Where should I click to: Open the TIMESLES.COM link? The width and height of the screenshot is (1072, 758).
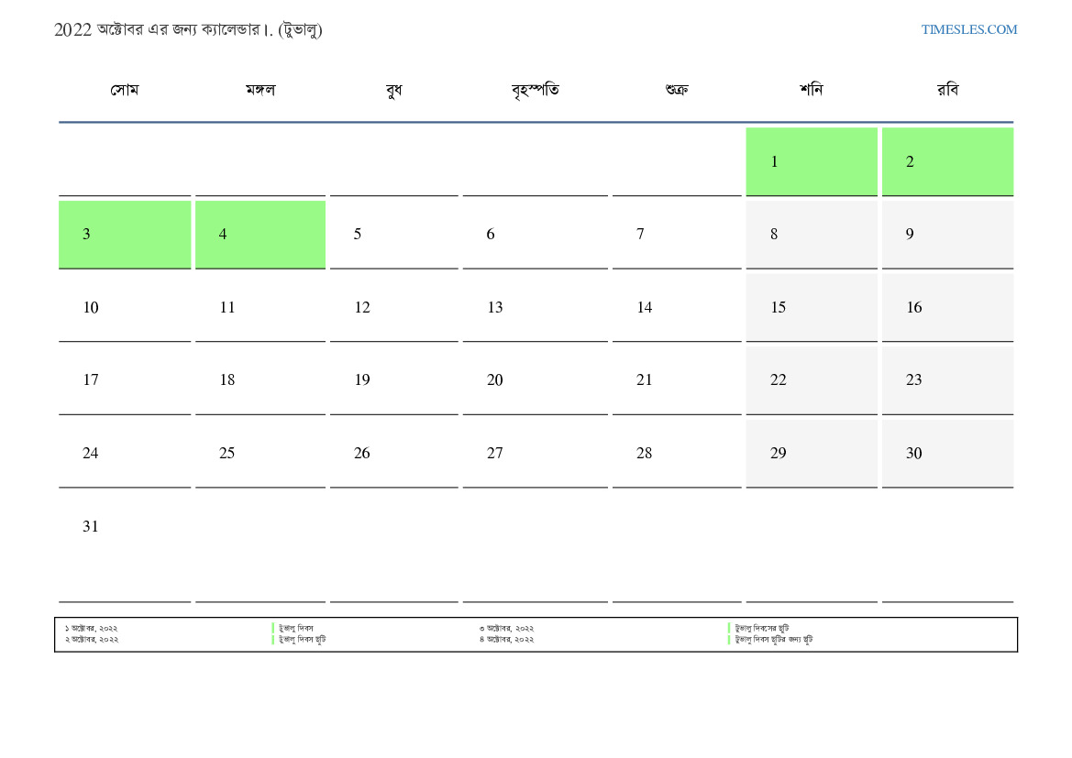tap(968, 29)
